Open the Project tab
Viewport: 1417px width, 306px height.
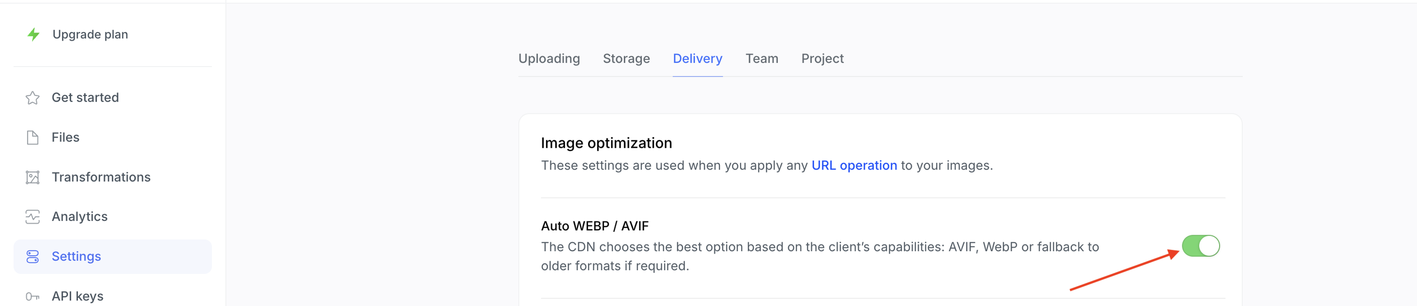[x=822, y=59]
